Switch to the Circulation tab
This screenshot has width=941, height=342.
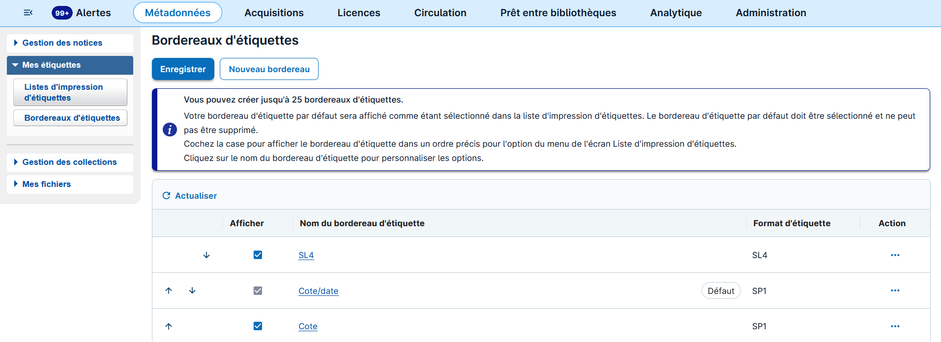440,13
